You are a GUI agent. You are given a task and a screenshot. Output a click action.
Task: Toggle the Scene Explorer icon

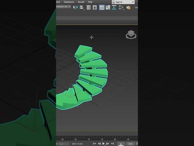point(89,7)
